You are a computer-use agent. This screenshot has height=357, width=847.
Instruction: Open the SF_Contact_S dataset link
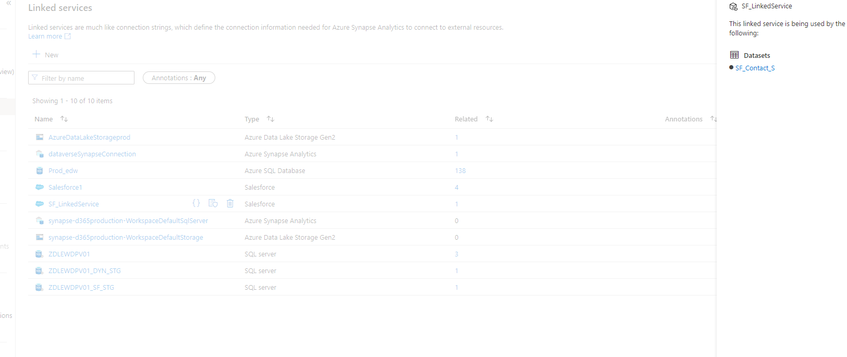755,68
